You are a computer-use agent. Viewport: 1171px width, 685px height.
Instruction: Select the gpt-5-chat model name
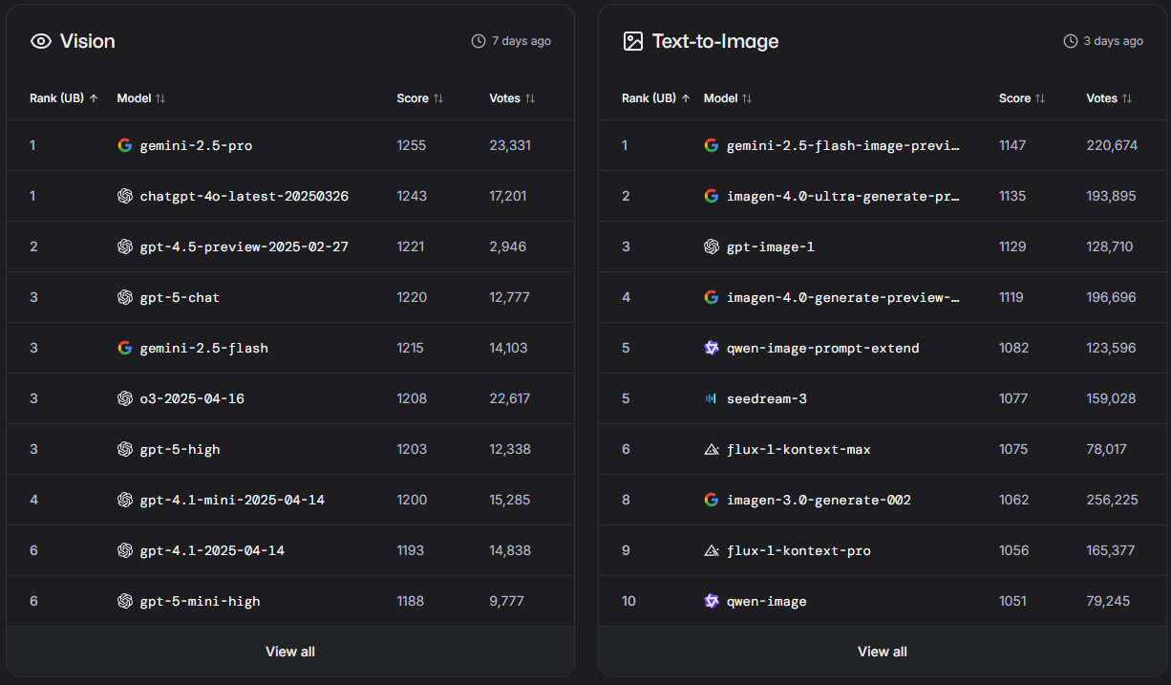[x=180, y=297]
